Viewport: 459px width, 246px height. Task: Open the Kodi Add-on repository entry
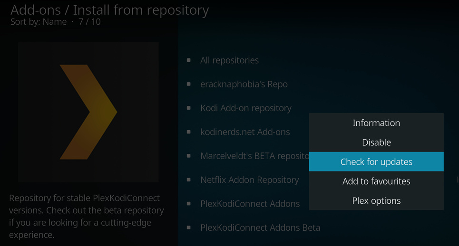tap(245, 108)
